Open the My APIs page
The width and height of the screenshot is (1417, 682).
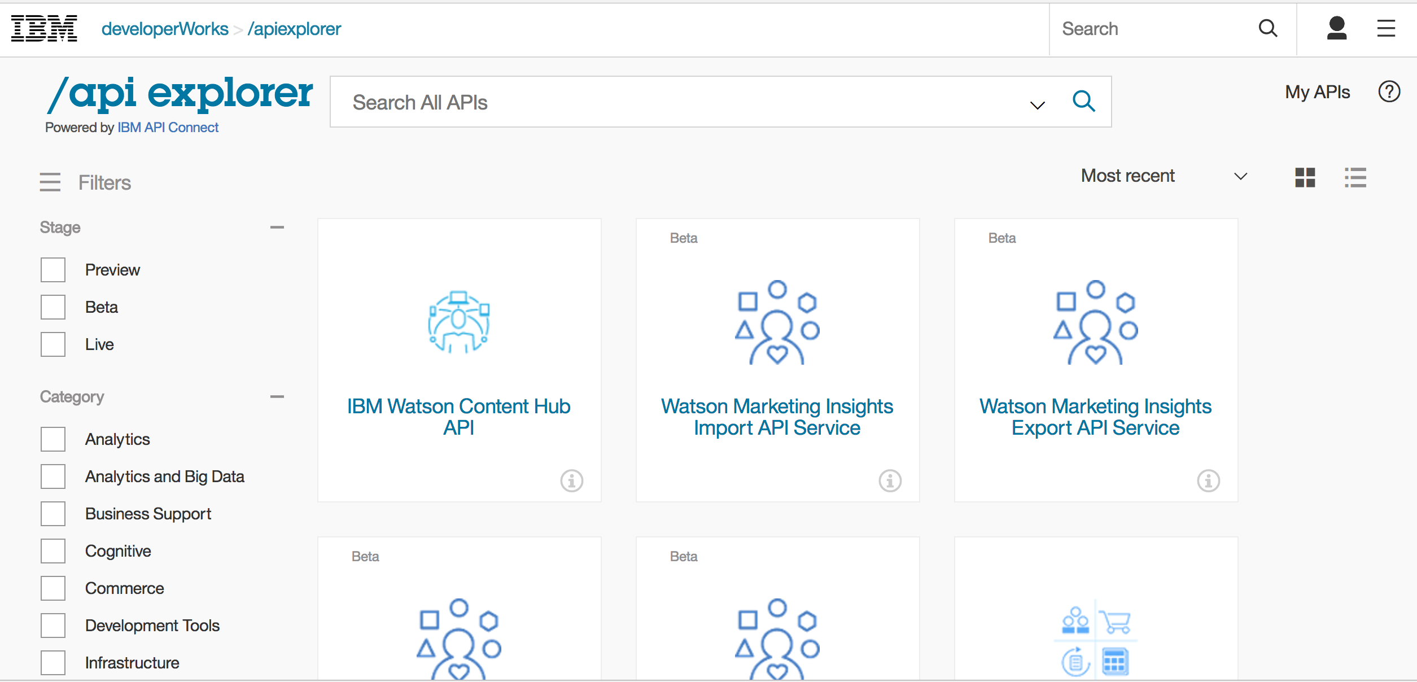pos(1318,92)
